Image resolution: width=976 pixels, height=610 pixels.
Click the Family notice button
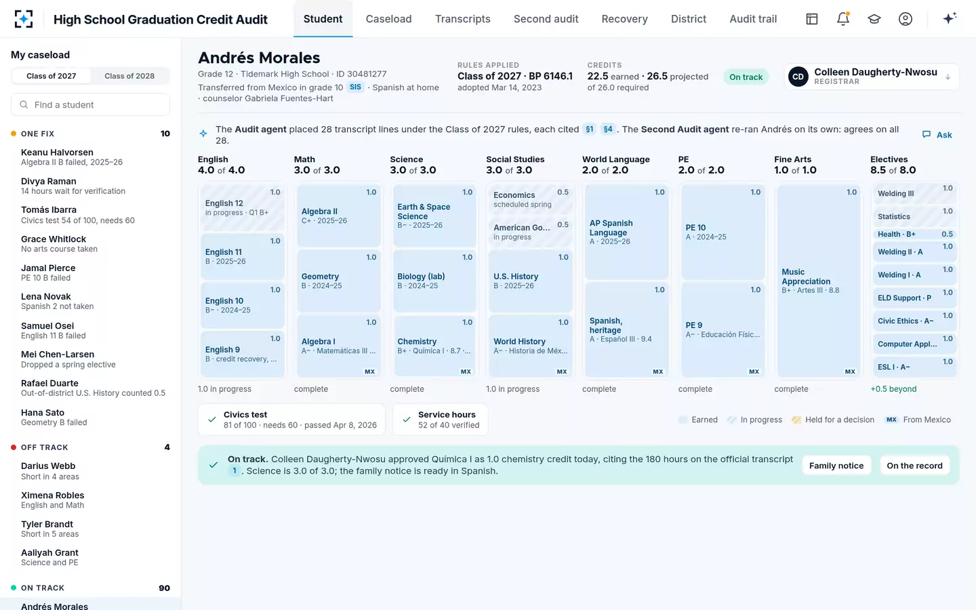tap(836, 466)
